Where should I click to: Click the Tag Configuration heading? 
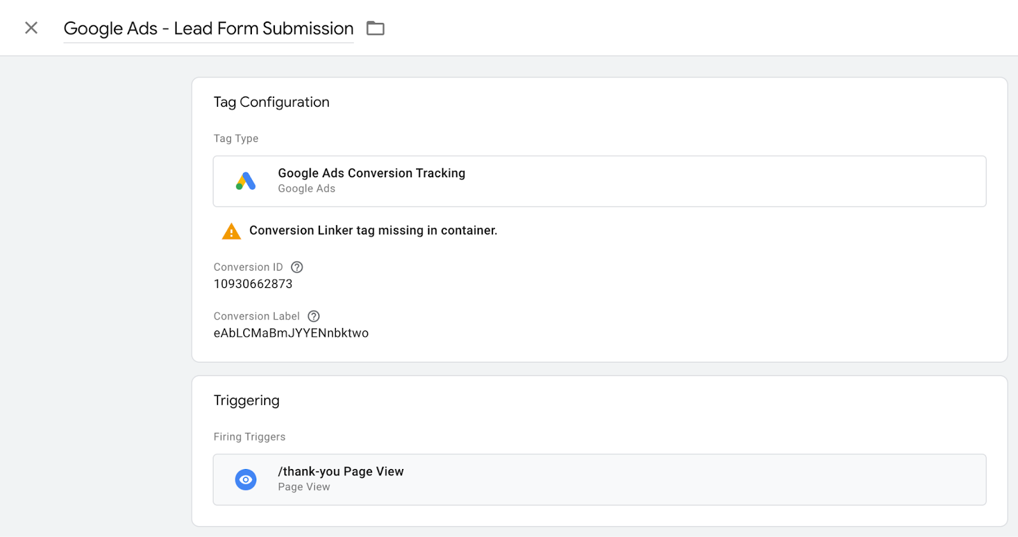272,102
